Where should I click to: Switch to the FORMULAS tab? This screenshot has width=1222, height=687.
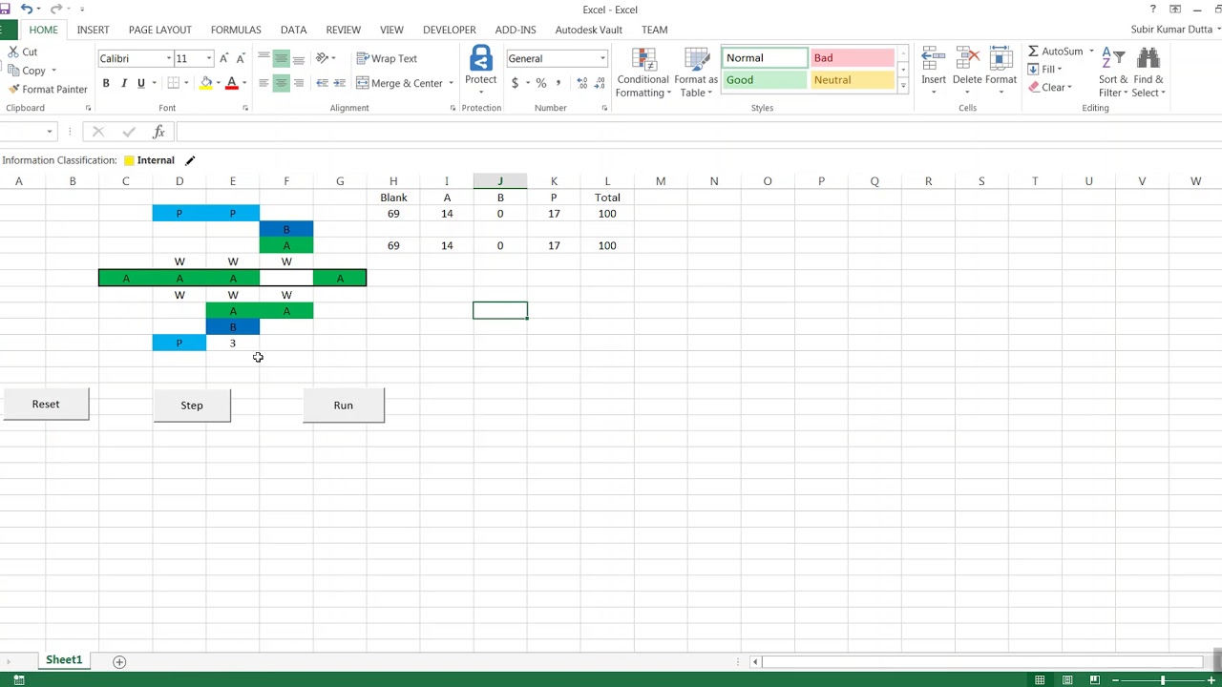[236, 30]
